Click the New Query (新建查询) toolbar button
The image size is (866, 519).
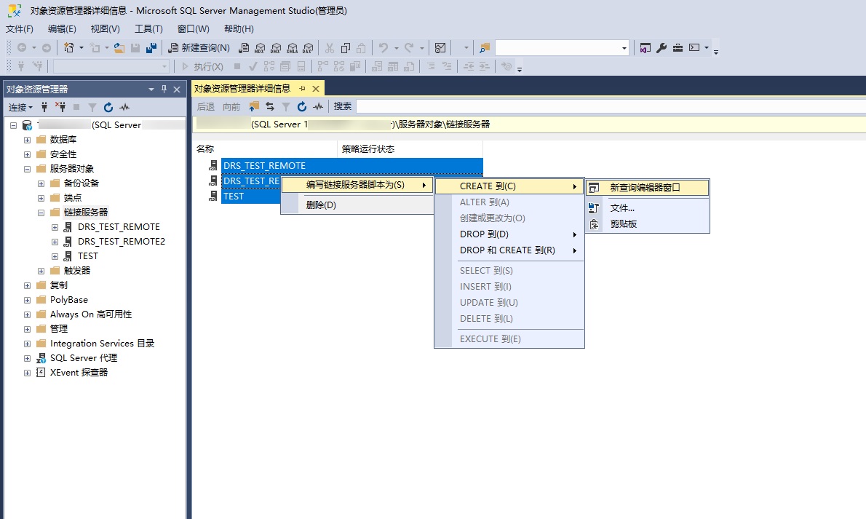[199, 48]
